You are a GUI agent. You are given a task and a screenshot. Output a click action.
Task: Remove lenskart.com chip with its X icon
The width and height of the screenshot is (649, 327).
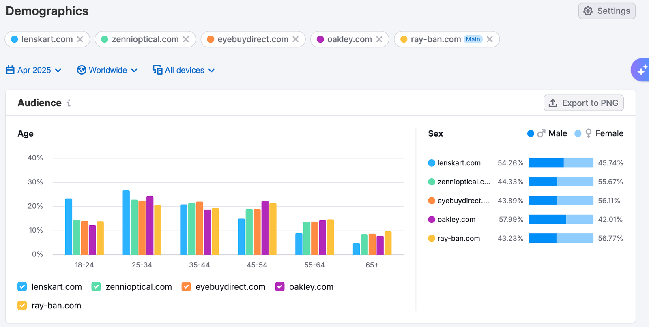click(80, 39)
